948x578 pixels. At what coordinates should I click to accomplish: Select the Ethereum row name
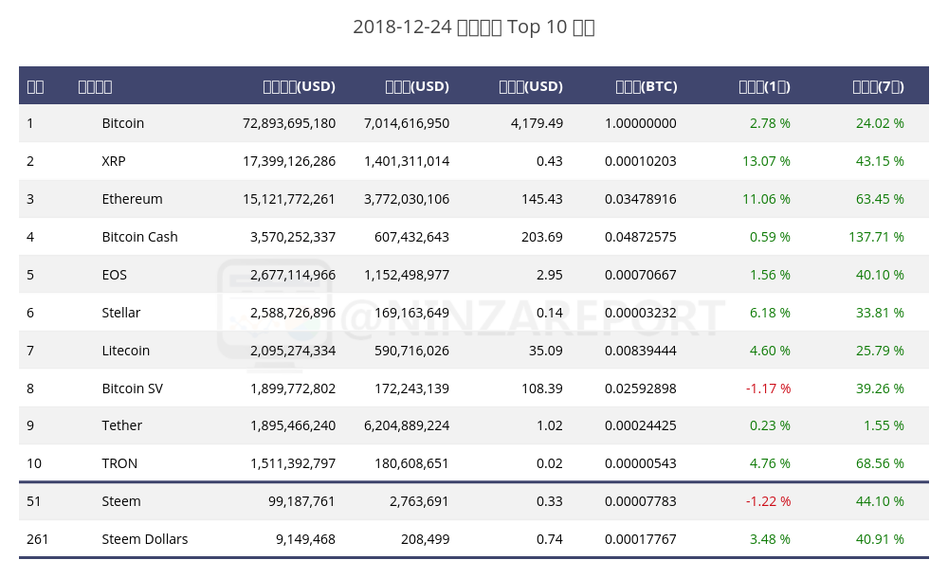[x=132, y=199]
